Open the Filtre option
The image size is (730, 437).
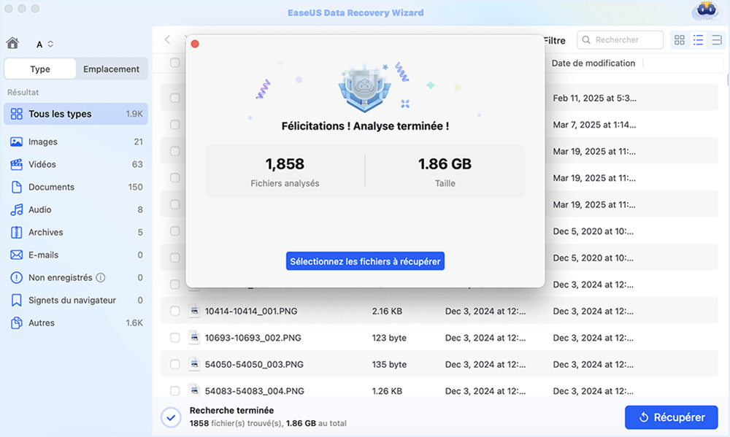tap(555, 40)
